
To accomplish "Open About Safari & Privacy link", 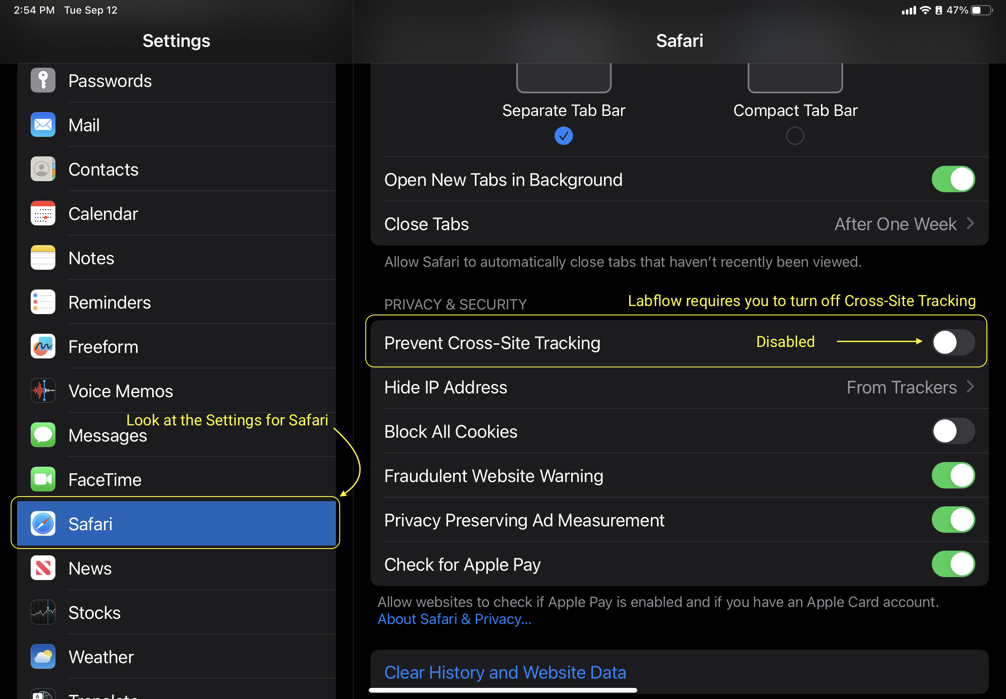I will pos(454,619).
